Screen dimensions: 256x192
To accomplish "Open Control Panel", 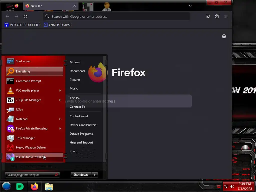I will (79, 116).
